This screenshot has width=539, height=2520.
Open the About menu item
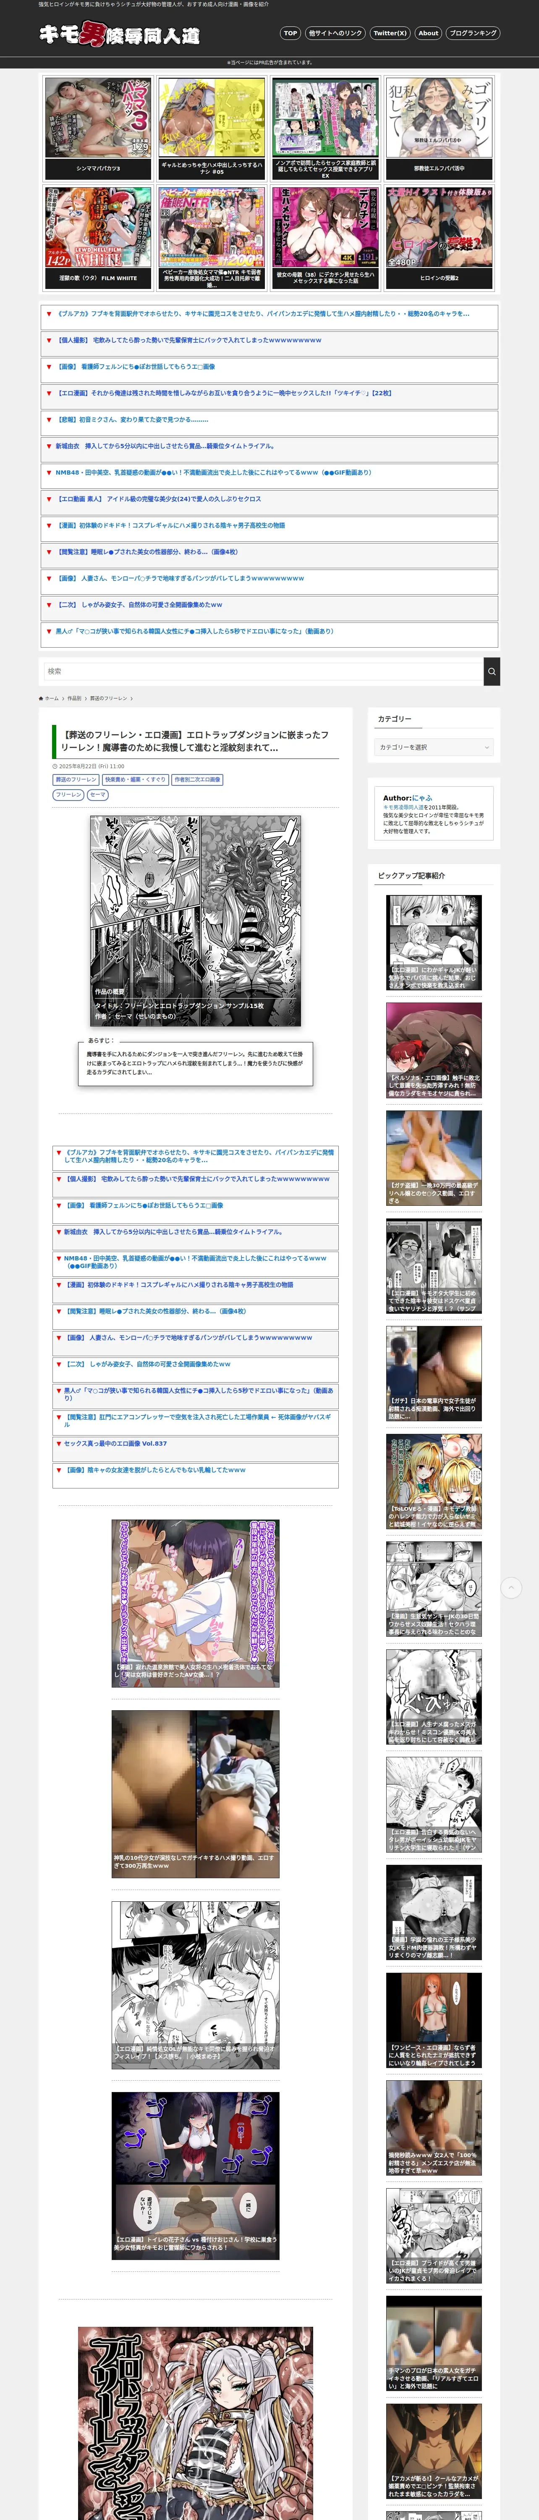pos(429,33)
